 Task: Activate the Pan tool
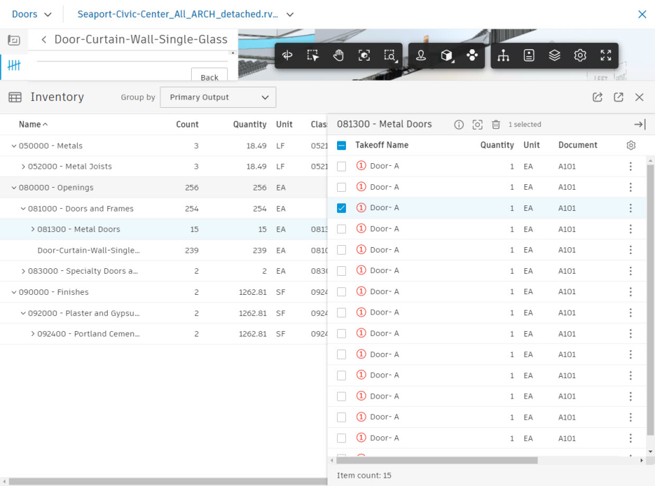(x=338, y=55)
